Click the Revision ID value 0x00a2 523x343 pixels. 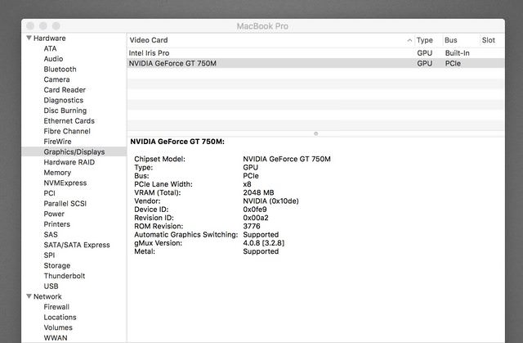(x=256, y=218)
